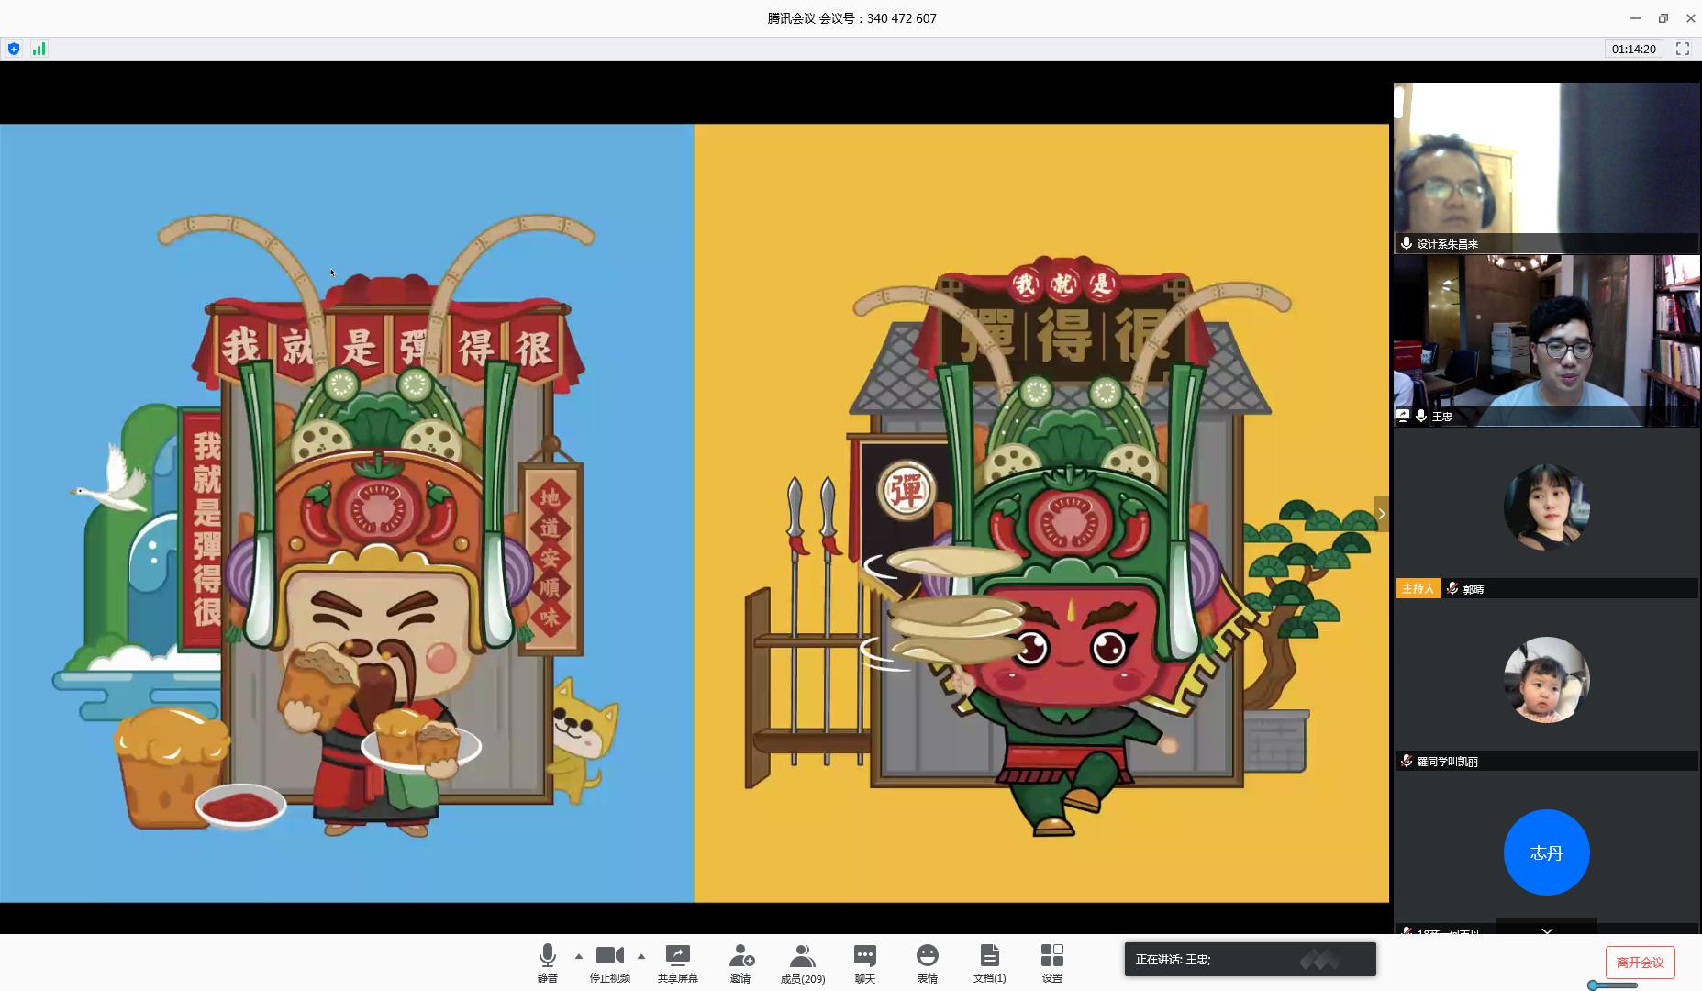This screenshot has width=1702, height=991.
Task: Click the 王忠 speaker video thumbnail
Action: click(x=1546, y=340)
